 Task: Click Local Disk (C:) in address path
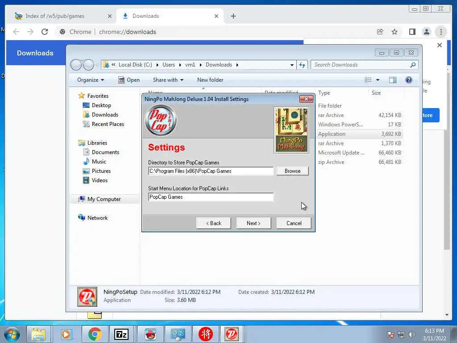click(135, 65)
